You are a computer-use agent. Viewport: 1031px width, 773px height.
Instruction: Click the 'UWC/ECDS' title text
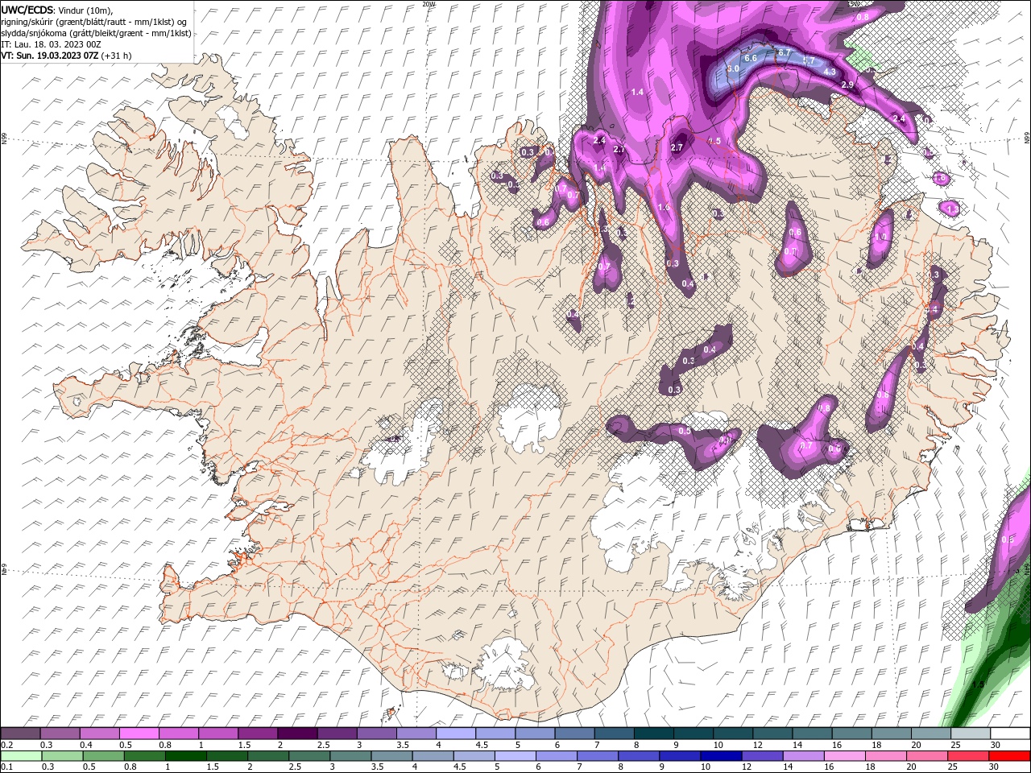tap(27, 10)
